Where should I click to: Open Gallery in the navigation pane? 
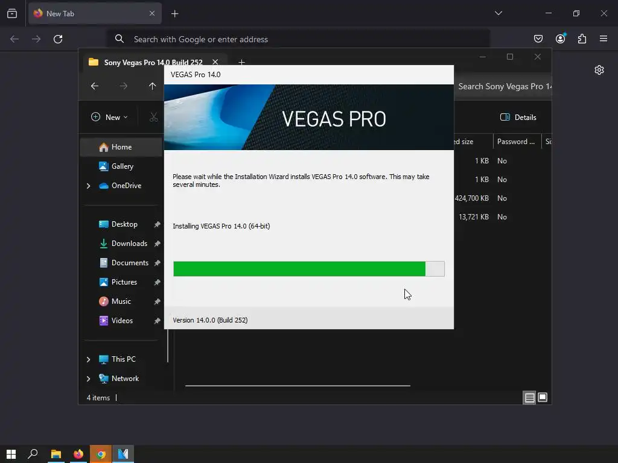pos(121,166)
